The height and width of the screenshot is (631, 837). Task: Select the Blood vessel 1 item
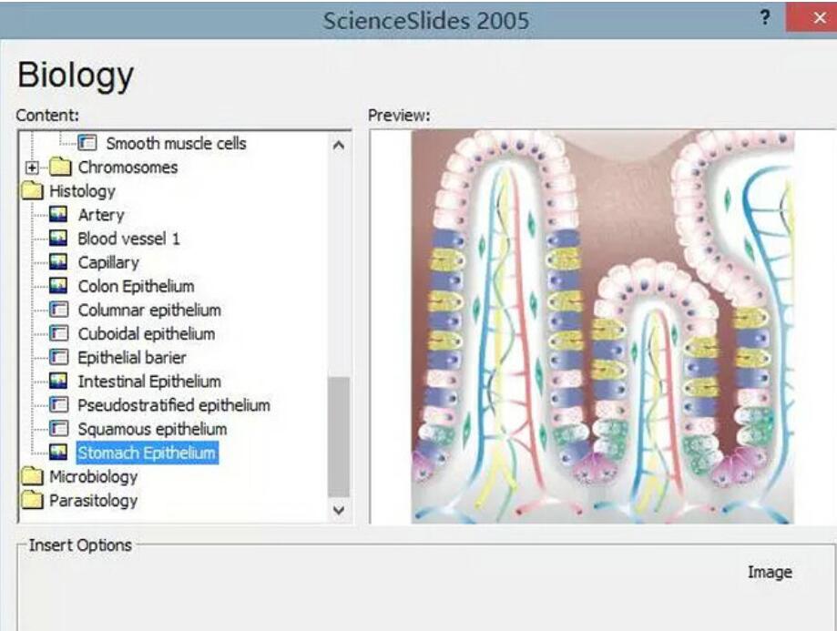click(128, 239)
